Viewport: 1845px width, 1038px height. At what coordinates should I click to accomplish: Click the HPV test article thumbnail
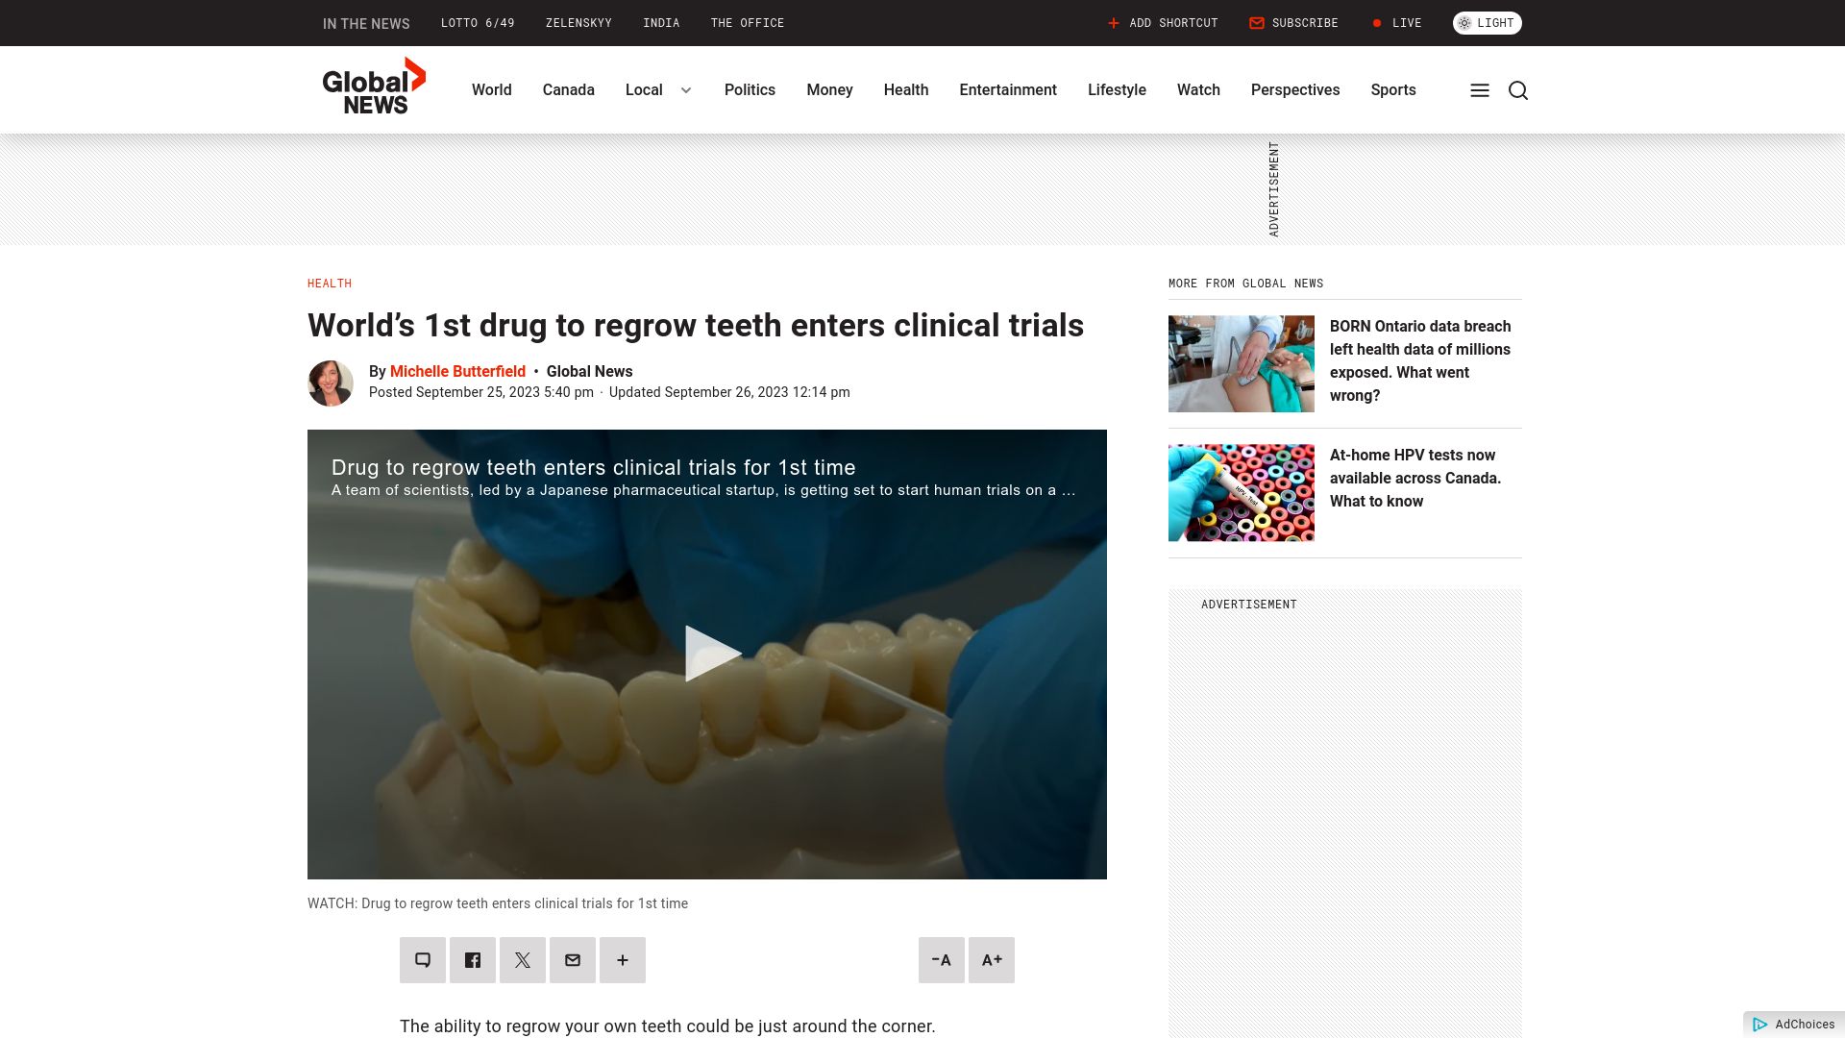1242,493
